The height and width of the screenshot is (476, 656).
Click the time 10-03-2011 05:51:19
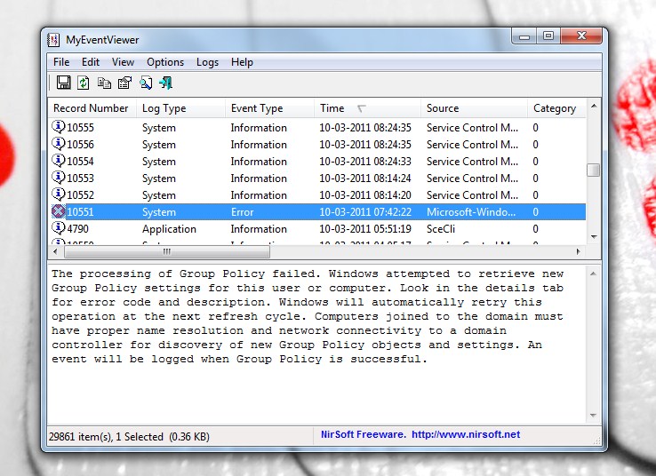365,229
